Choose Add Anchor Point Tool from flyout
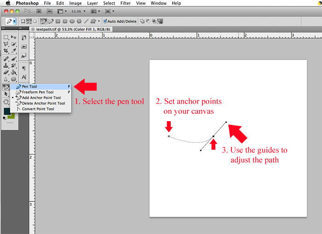This screenshot has width=322, height=234. (x=40, y=98)
